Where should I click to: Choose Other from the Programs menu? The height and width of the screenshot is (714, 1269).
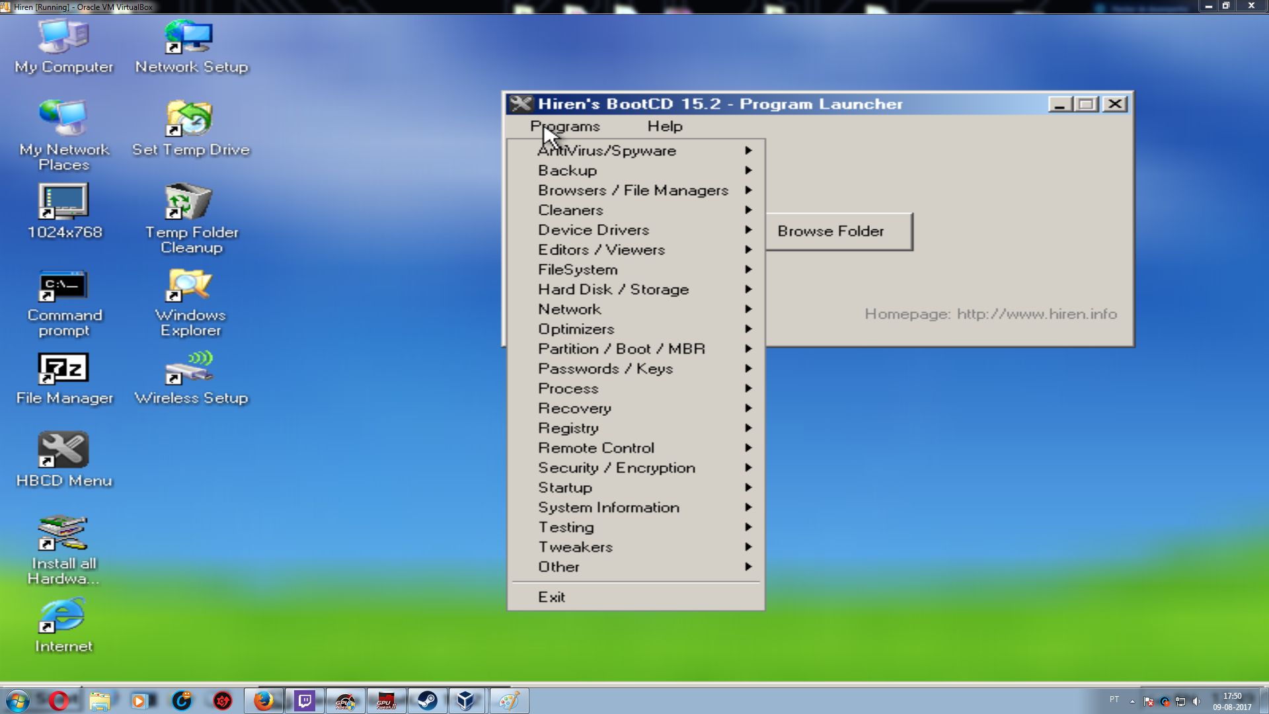coord(636,567)
